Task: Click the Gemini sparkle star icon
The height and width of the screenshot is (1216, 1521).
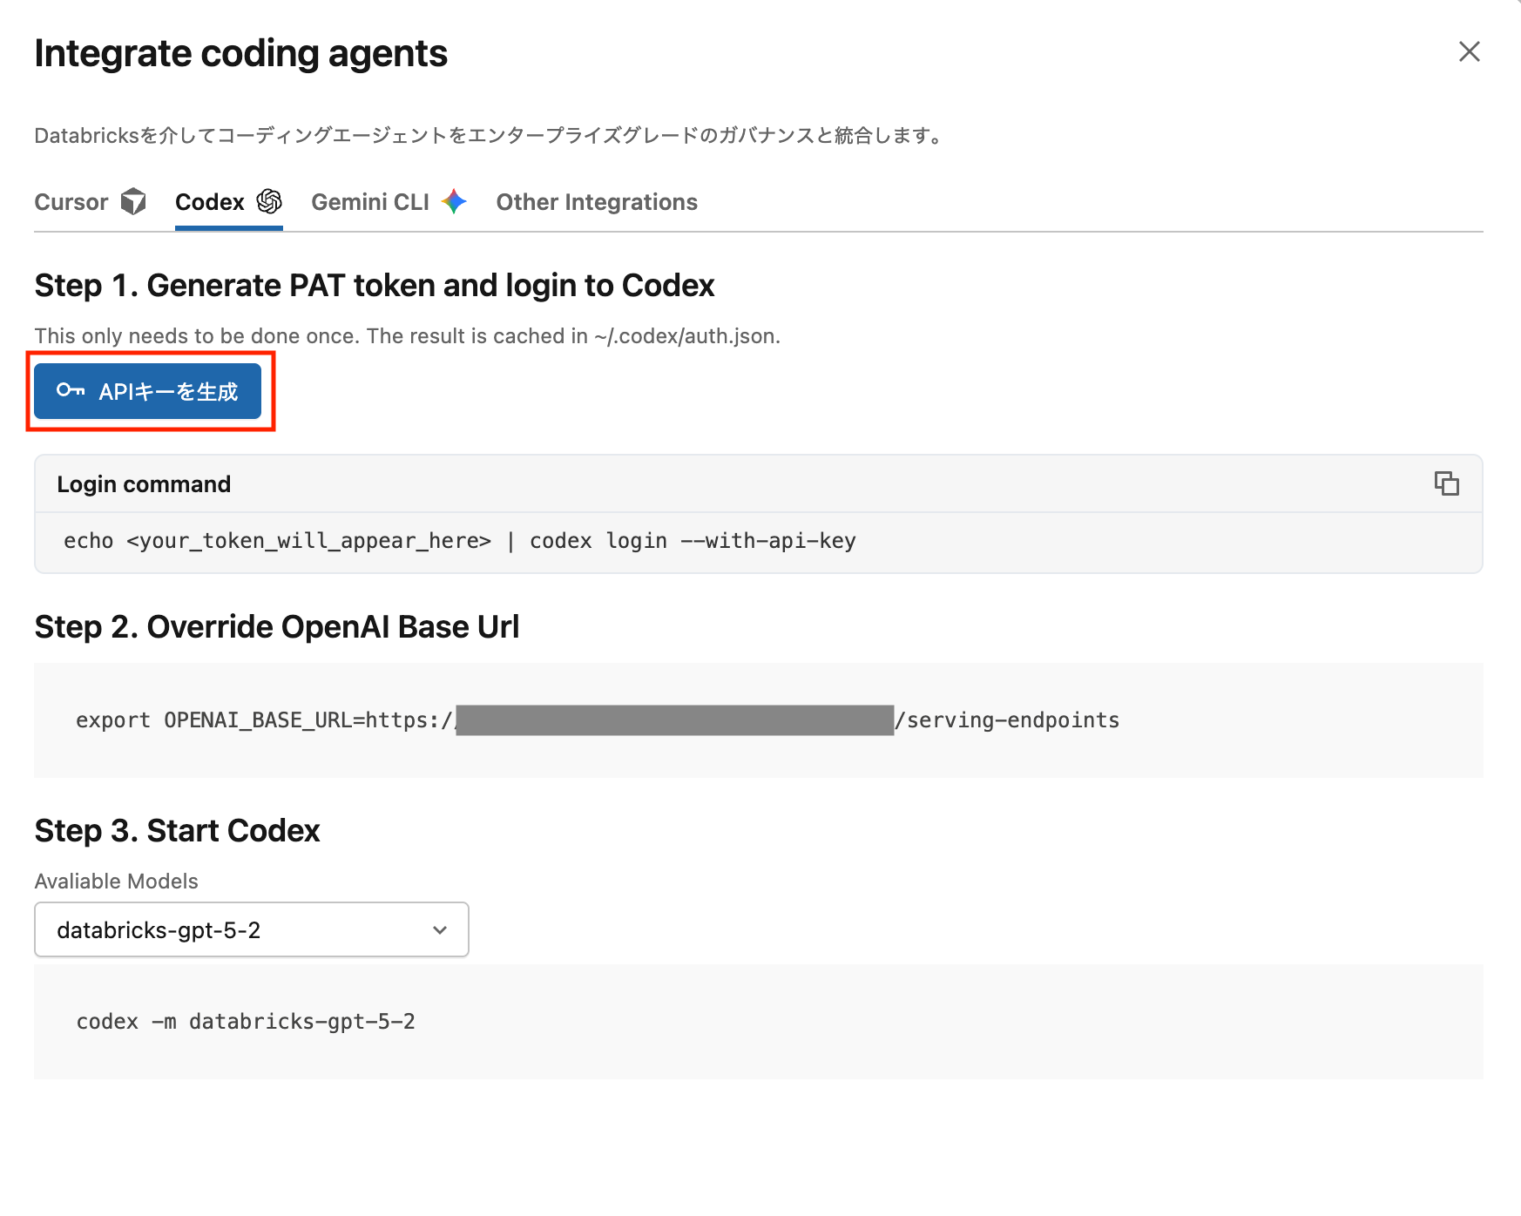Action: [x=454, y=201]
